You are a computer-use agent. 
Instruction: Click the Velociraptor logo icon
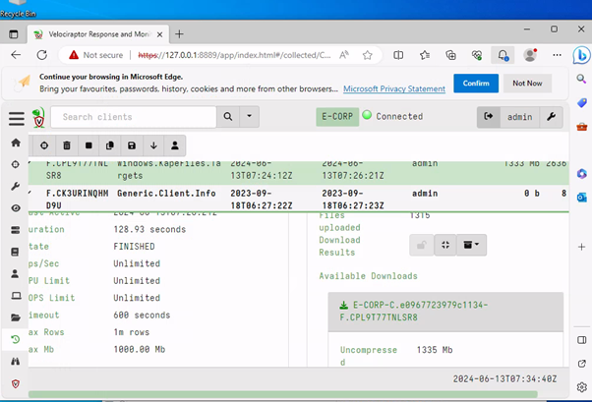pyautogui.click(x=38, y=117)
